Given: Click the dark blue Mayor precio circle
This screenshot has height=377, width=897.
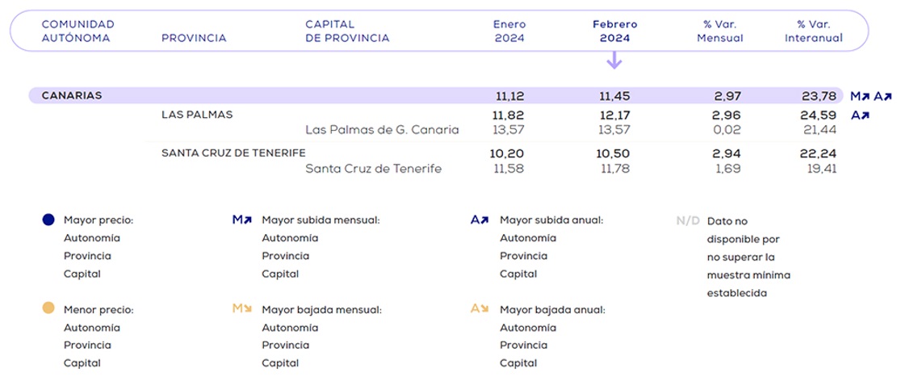Looking at the screenshot, I should tap(48, 220).
